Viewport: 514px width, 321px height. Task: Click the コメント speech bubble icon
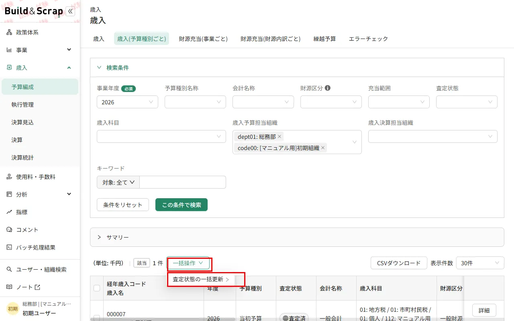9,230
